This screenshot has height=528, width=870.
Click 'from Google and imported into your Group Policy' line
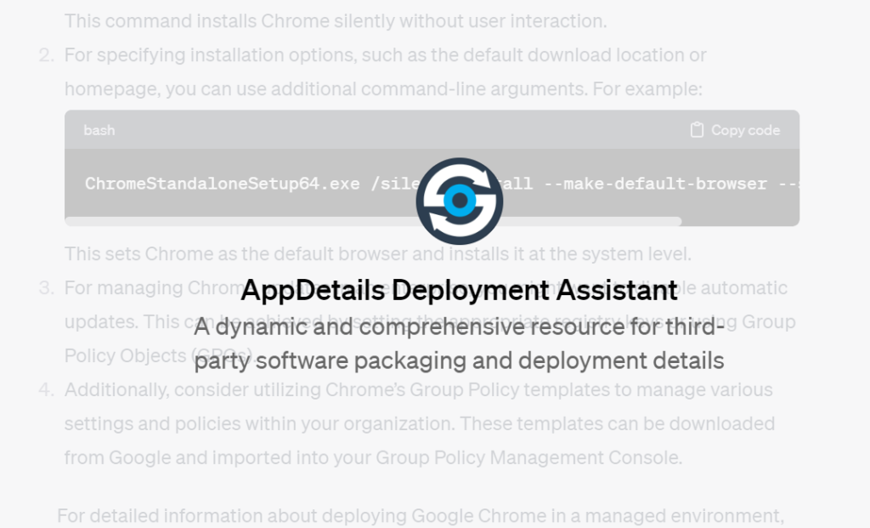[x=373, y=457]
